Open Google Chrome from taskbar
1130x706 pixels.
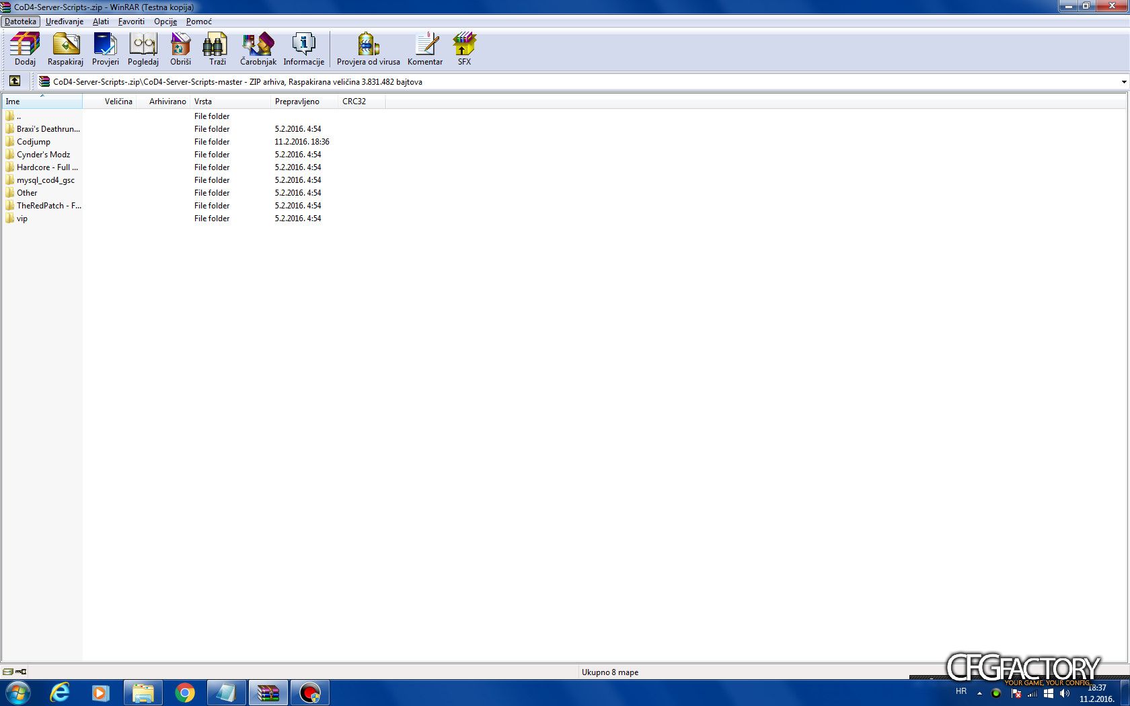click(184, 693)
